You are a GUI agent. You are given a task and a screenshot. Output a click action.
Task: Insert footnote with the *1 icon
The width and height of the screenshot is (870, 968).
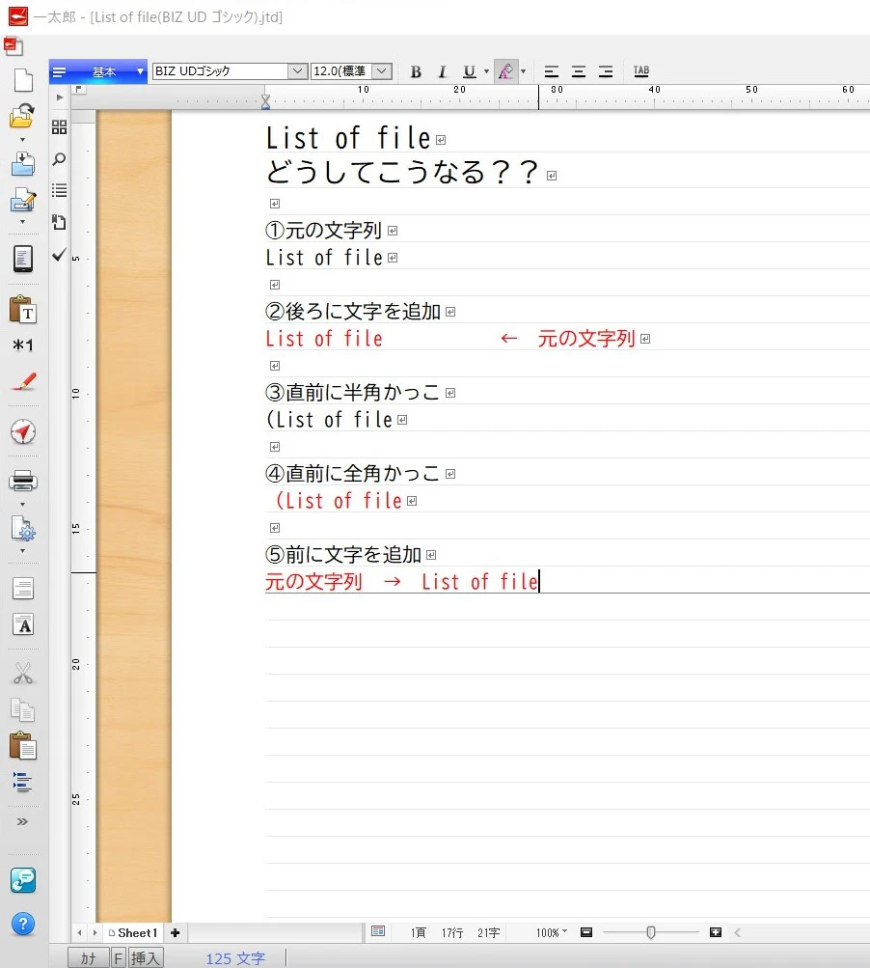[23, 346]
